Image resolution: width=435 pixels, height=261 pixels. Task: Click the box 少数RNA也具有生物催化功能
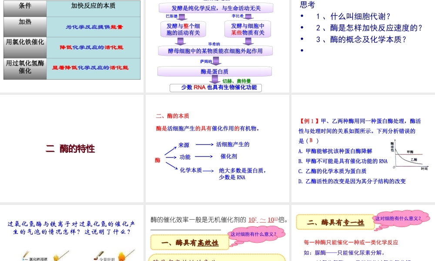[x=216, y=87]
